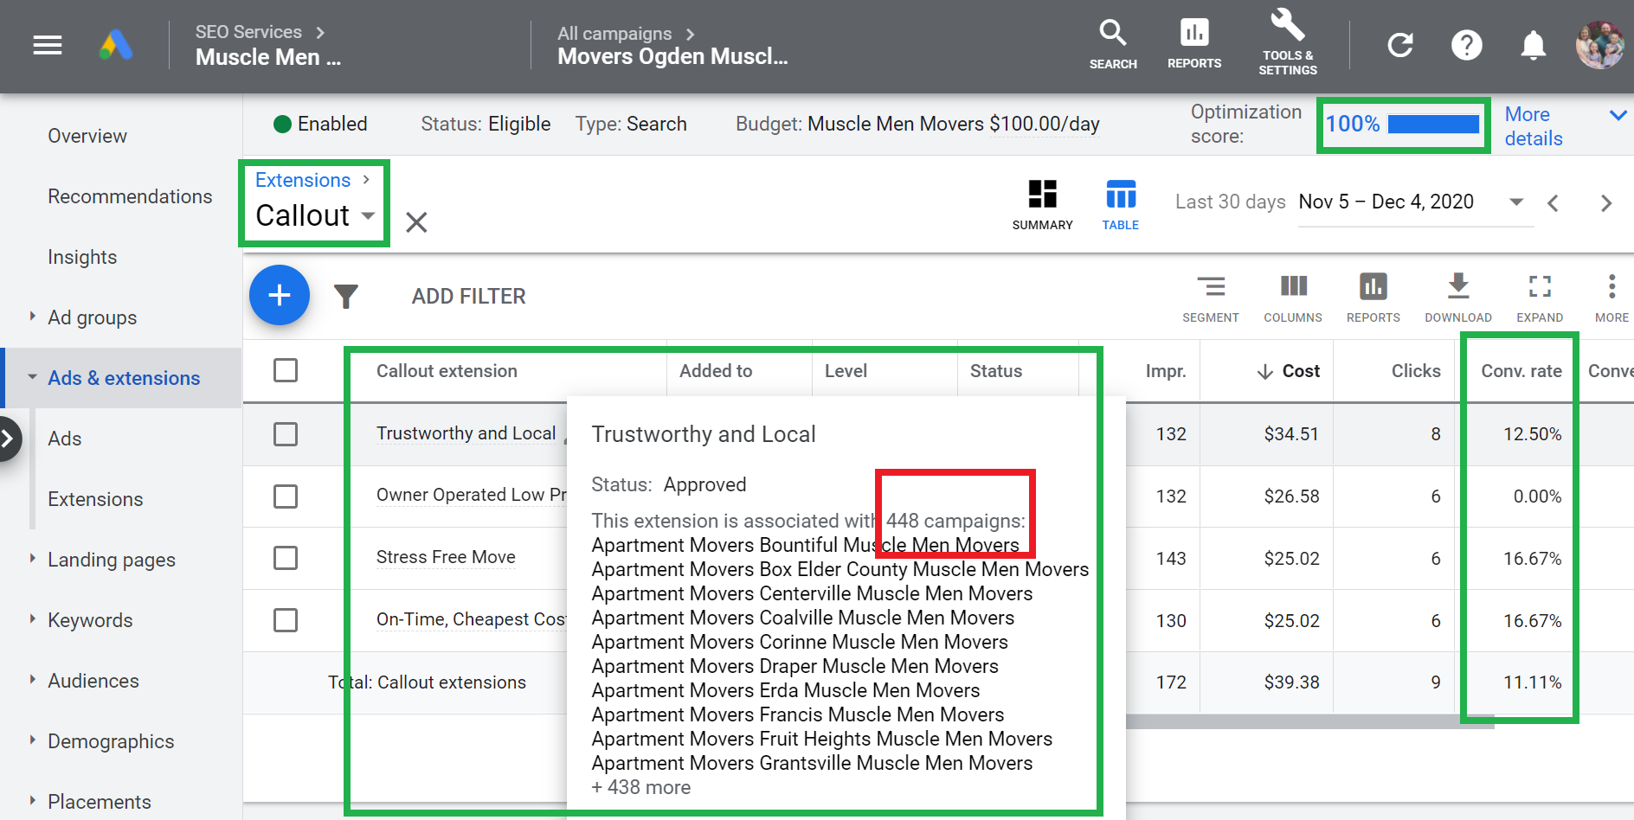Select all rows checkbox

[x=286, y=370]
